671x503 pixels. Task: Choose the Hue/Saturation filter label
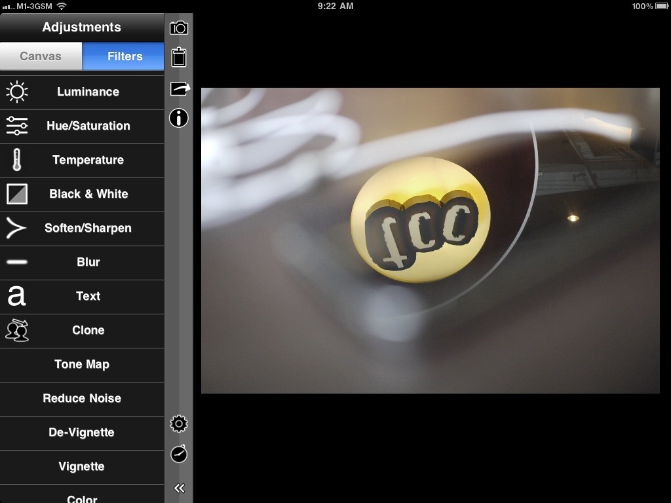point(88,126)
